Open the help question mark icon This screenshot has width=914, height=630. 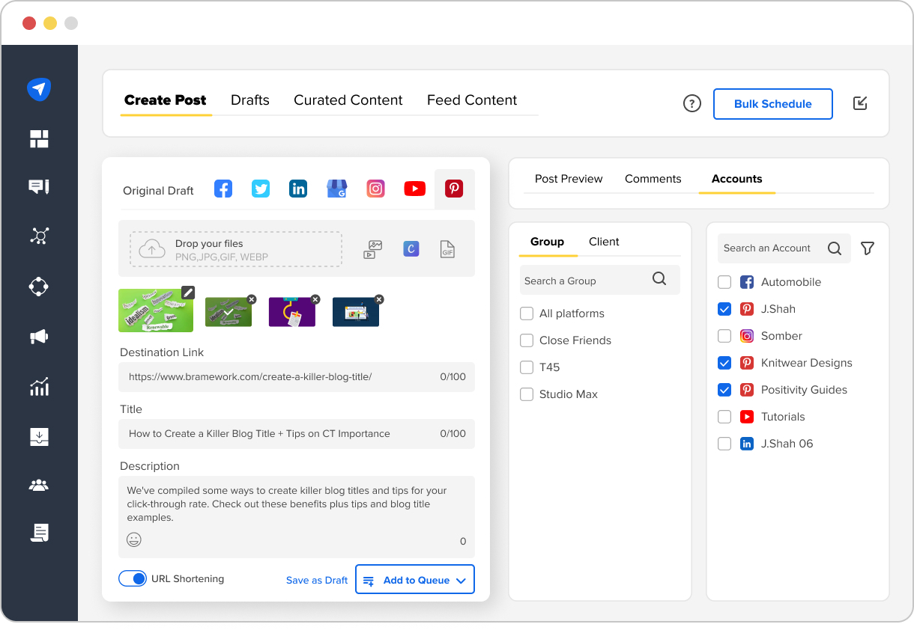[692, 104]
